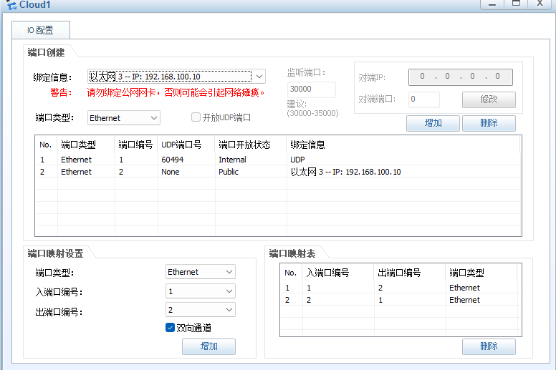Click the 端口类型 column header in mapping table

(x=481, y=273)
